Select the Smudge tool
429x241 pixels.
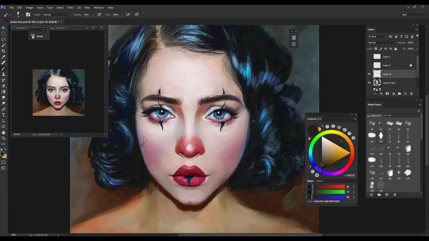coord(3,97)
